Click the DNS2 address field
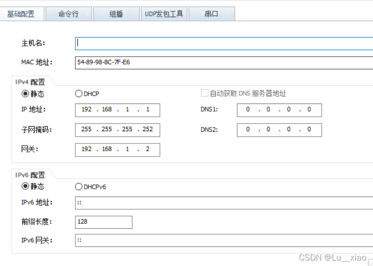 (279, 130)
